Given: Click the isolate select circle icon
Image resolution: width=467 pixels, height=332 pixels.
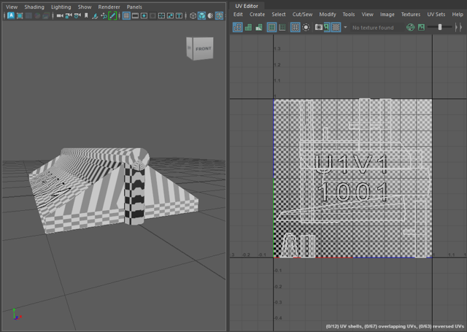Looking at the screenshot, I should (306, 28).
